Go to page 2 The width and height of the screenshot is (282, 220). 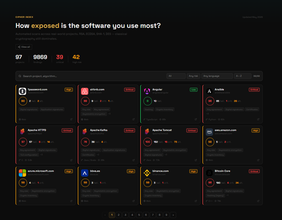point(119,215)
